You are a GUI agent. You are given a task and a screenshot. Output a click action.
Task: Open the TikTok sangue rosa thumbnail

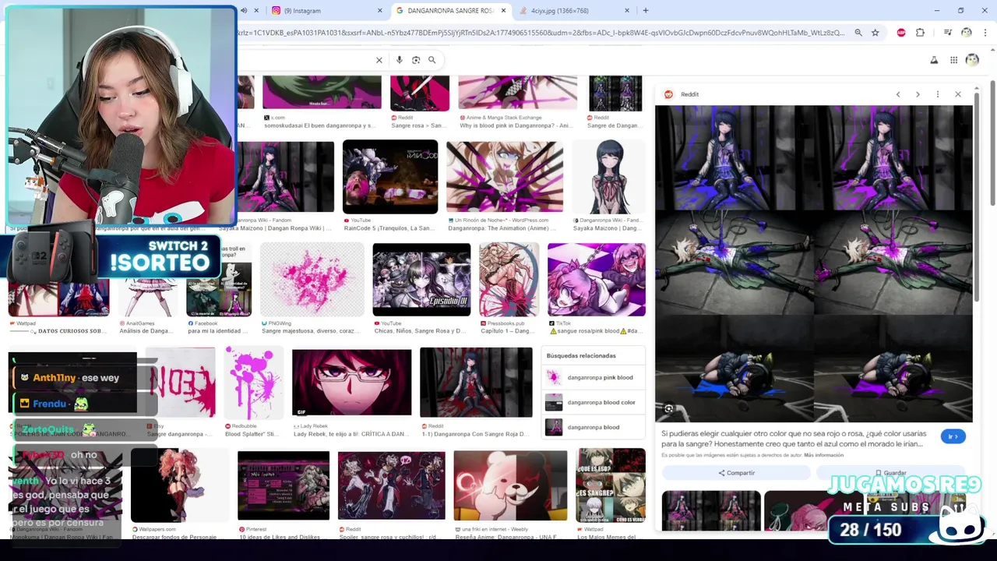(x=597, y=280)
